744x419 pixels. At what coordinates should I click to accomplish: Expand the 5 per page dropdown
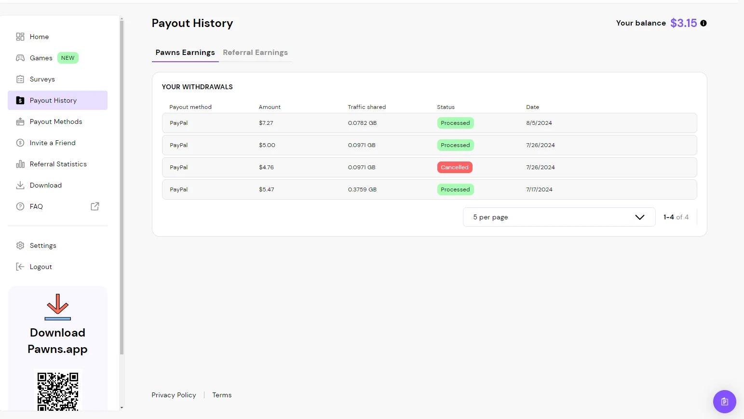[x=559, y=217]
